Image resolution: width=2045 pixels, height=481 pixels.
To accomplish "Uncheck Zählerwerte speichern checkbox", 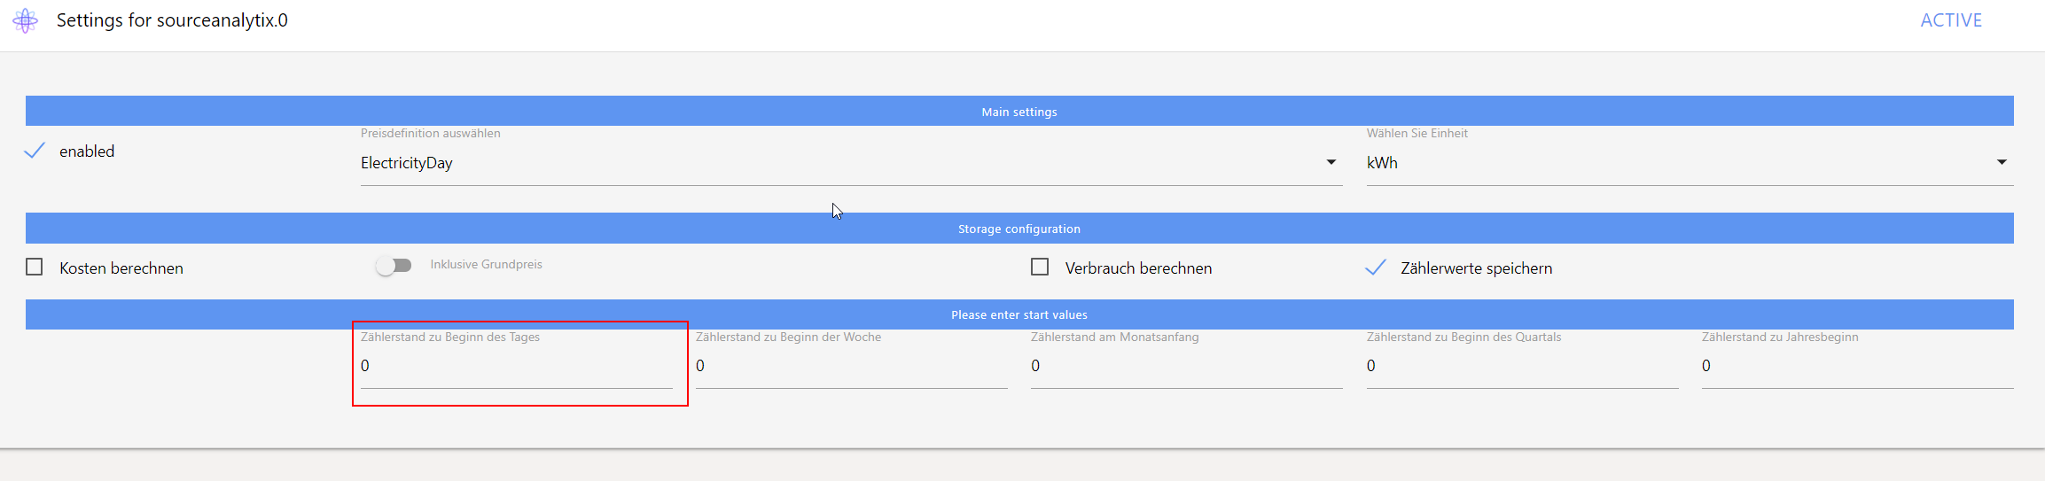I will [1375, 268].
